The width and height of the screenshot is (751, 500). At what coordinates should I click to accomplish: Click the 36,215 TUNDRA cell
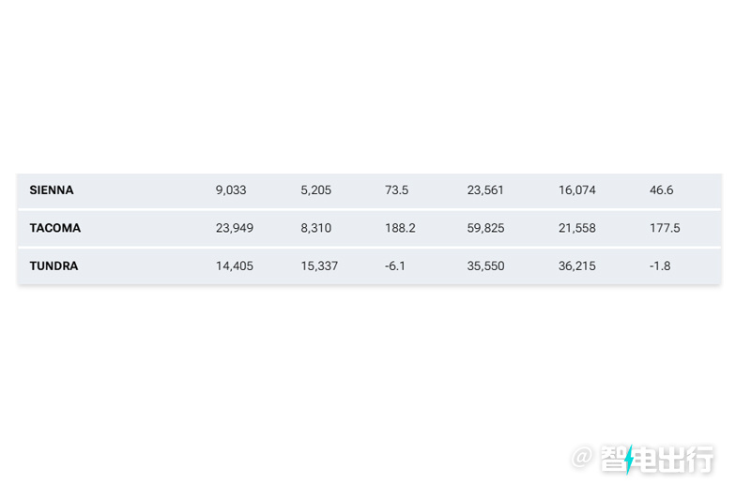(577, 265)
